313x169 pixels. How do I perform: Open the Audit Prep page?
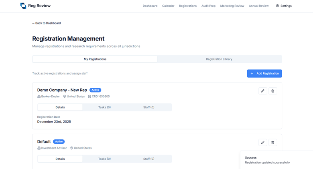pyautogui.click(x=208, y=6)
